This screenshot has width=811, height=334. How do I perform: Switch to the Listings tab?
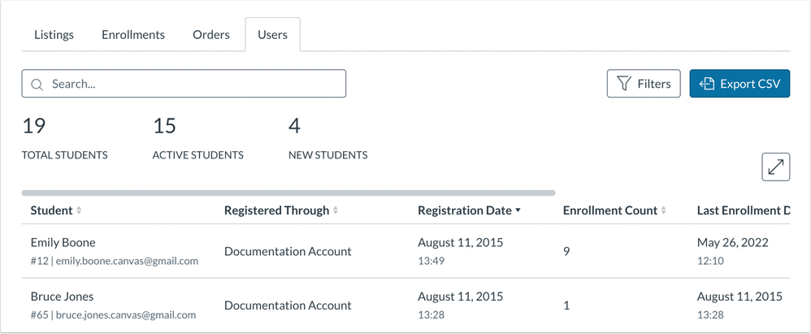point(54,35)
